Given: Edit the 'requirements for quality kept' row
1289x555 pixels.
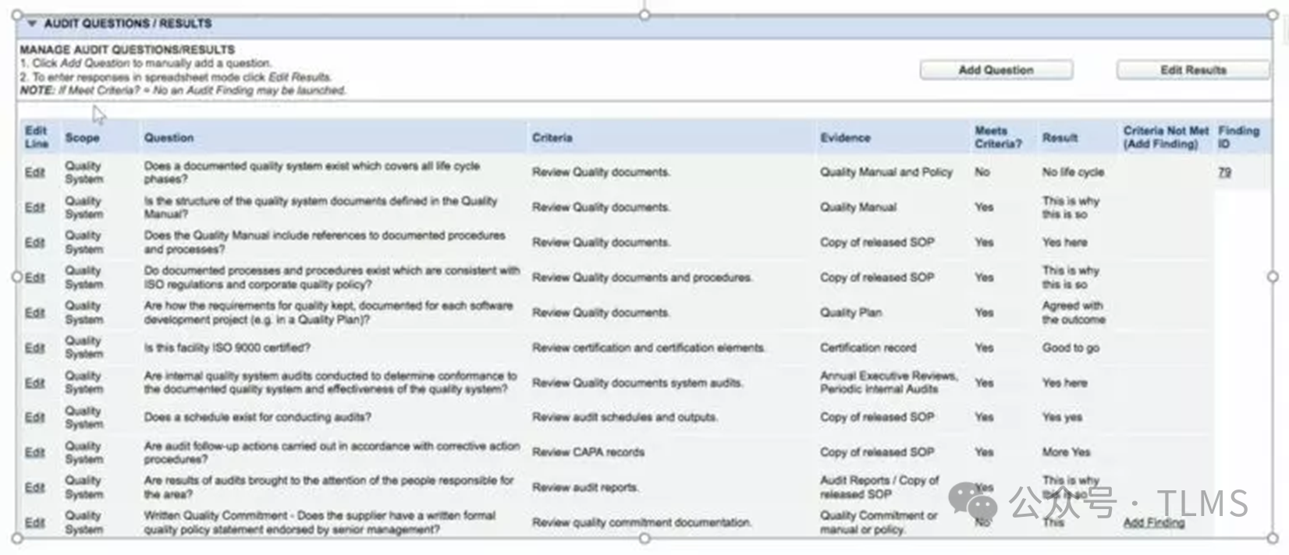Looking at the screenshot, I should pos(34,313).
